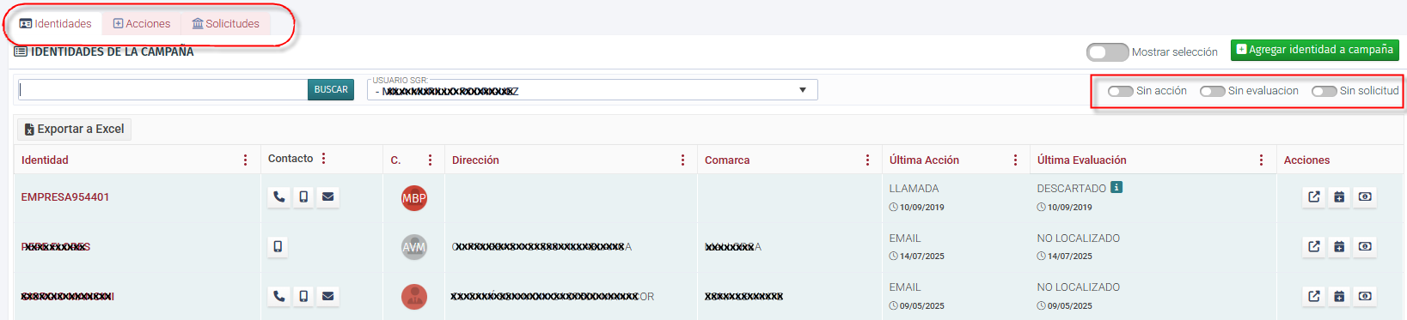Screen dimensions: 1407x320
Task: Add calendar action for EMPRESA954401
Action: 1339,196
